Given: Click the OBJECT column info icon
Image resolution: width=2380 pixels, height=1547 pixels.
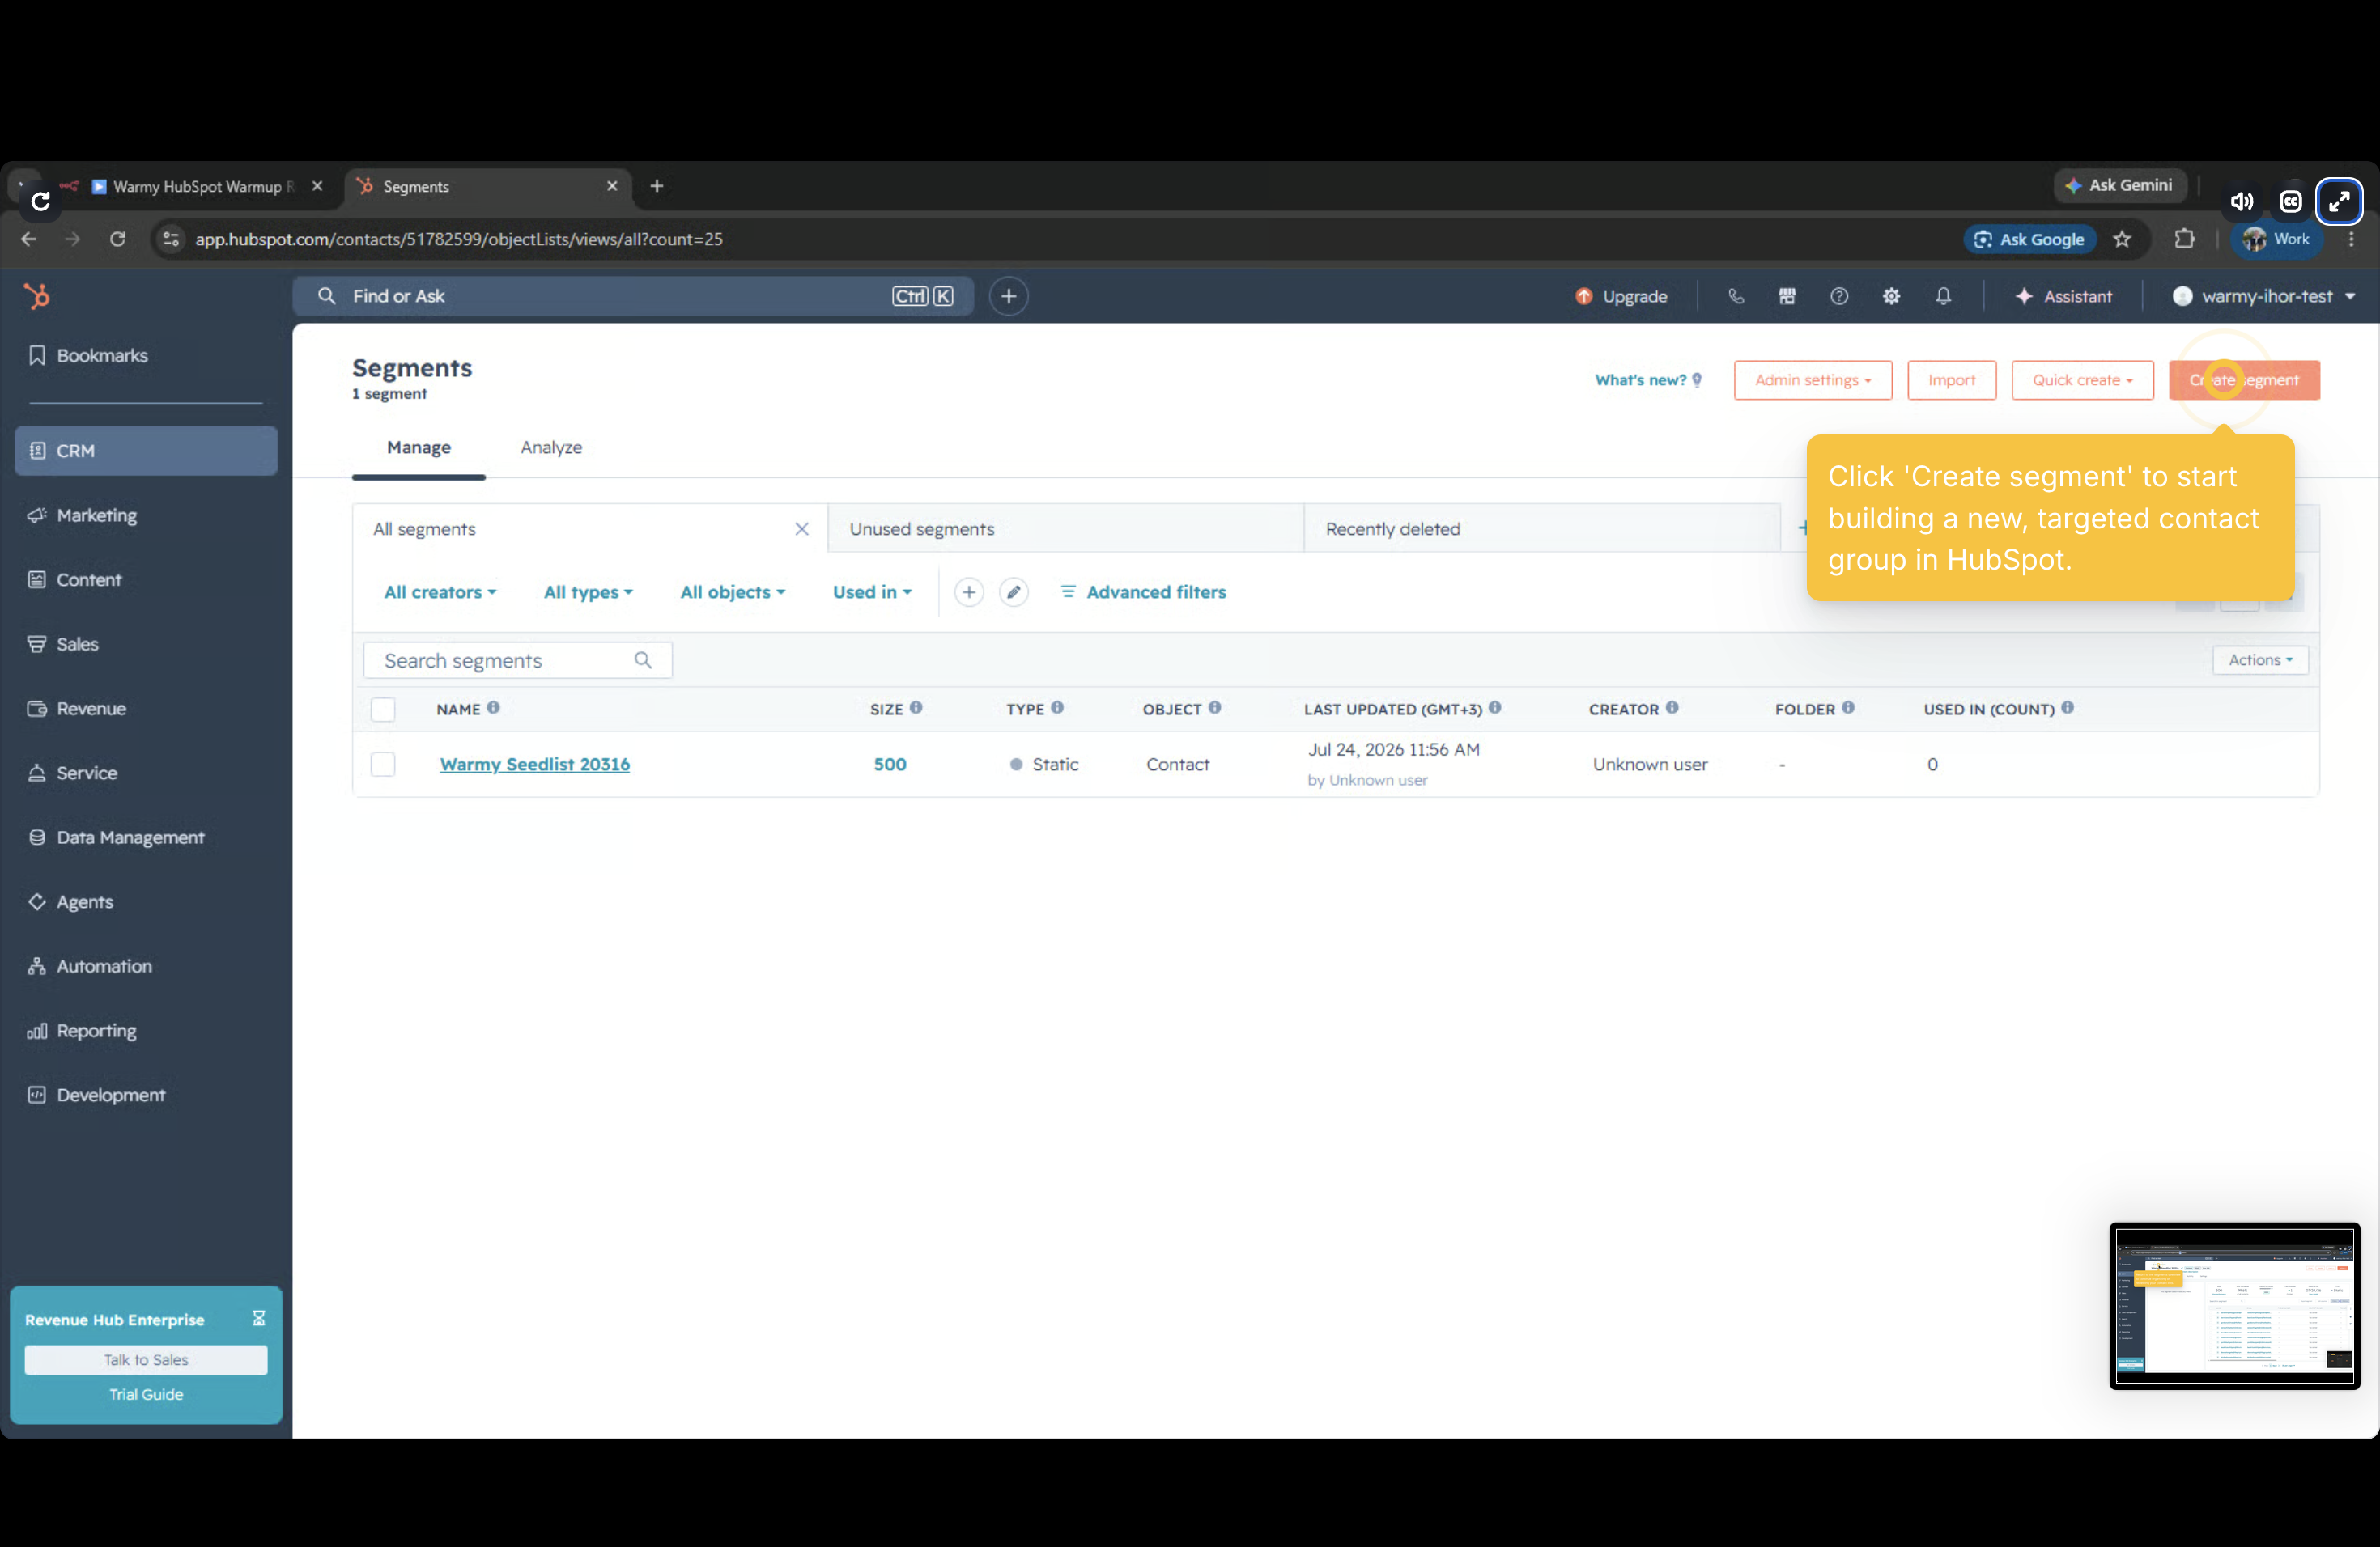Looking at the screenshot, I should pyautogui.click(x=1215, y=709).
